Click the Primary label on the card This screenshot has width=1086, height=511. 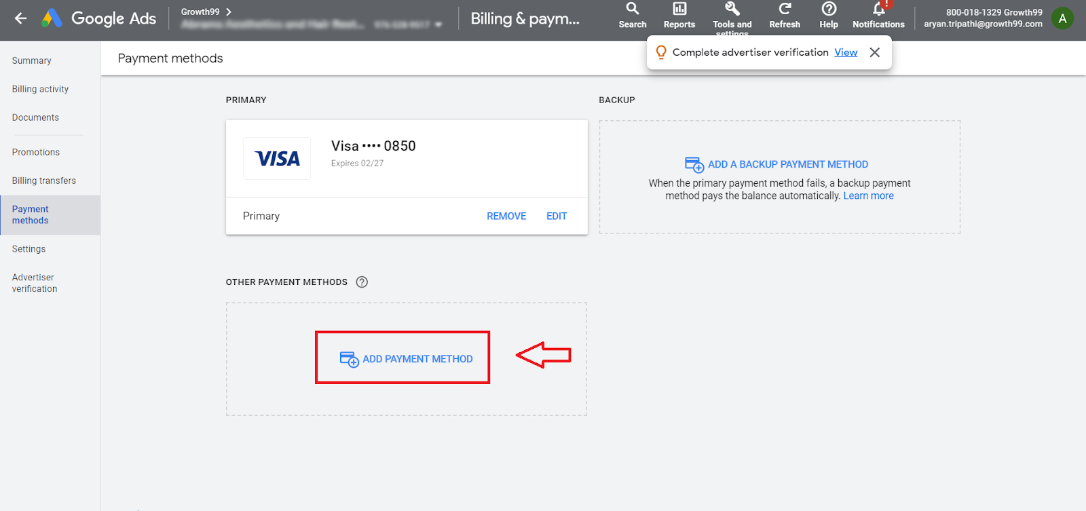(261, 216)
